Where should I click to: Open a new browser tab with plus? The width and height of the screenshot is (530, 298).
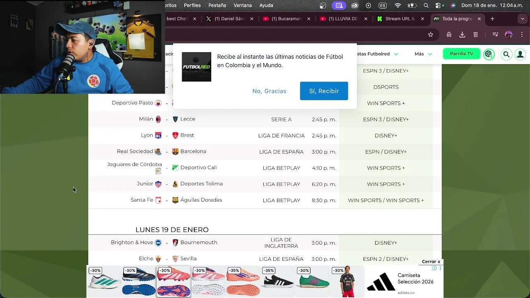click(492, 19)
